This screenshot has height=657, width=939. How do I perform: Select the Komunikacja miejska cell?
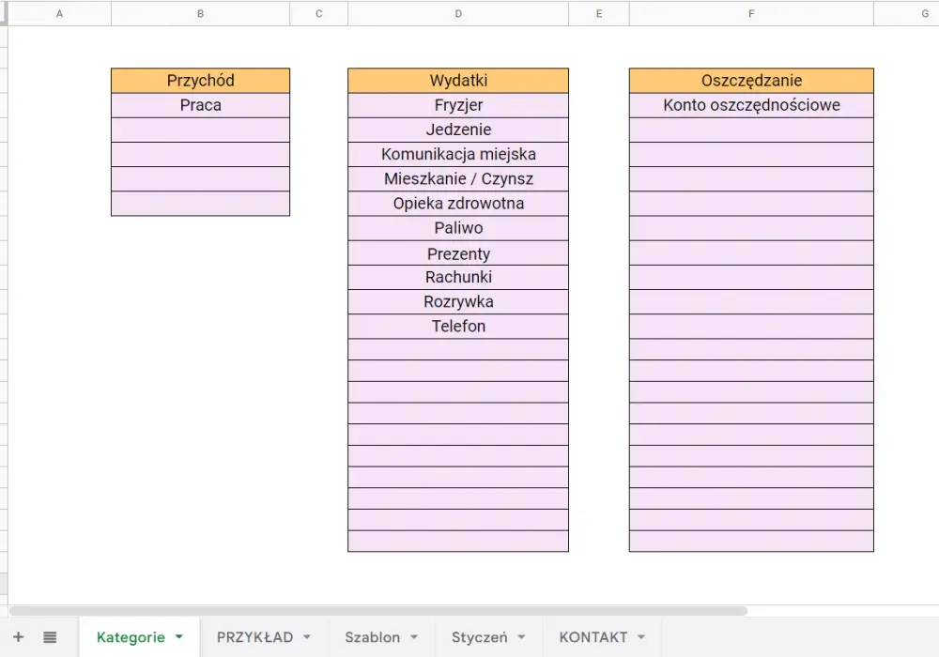coord(458,154)
